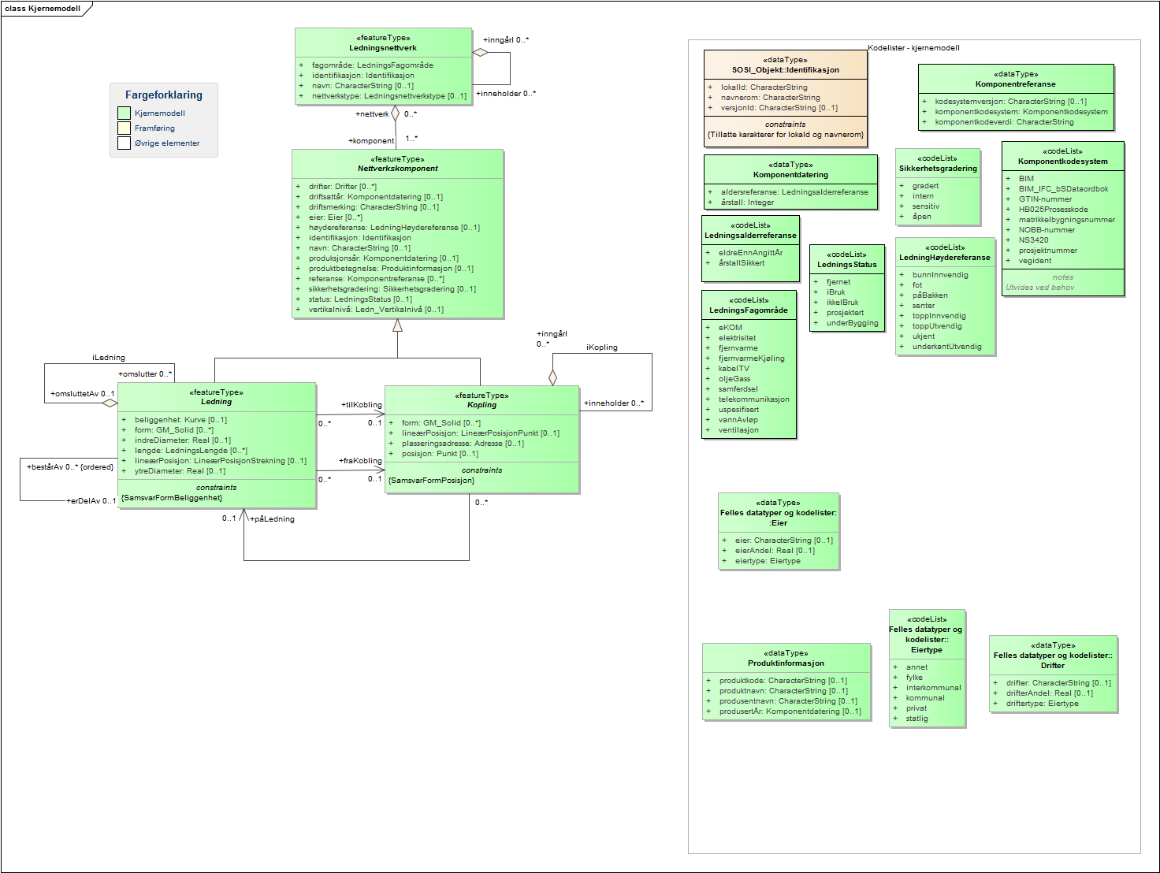Open the Kjernemodell legend label link

pos(160,113)
